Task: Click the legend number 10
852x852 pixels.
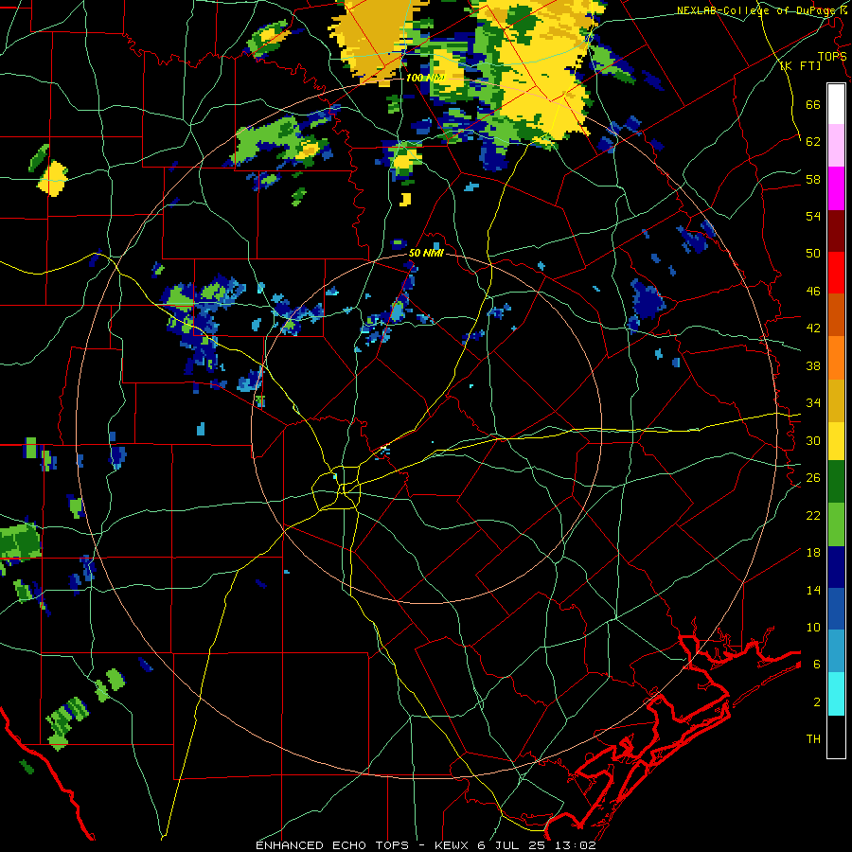Action: [813, 628]
